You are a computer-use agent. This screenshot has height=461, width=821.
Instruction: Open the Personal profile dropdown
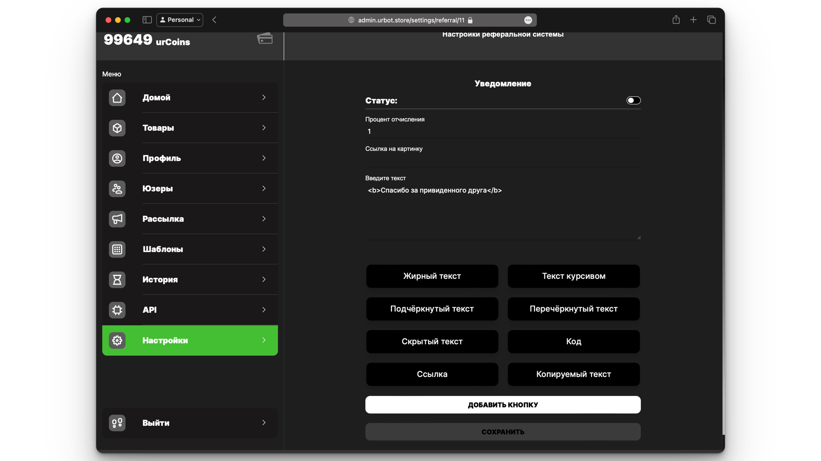180,20
